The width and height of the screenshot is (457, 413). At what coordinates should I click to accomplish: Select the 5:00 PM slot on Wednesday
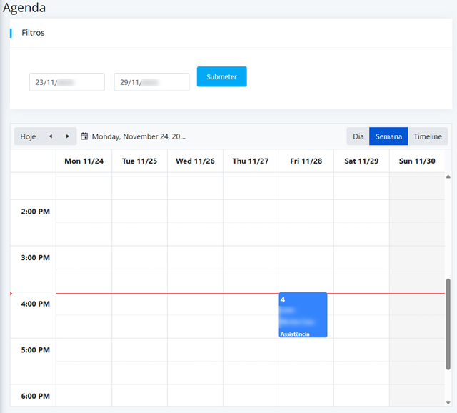[x=195, y=349]
